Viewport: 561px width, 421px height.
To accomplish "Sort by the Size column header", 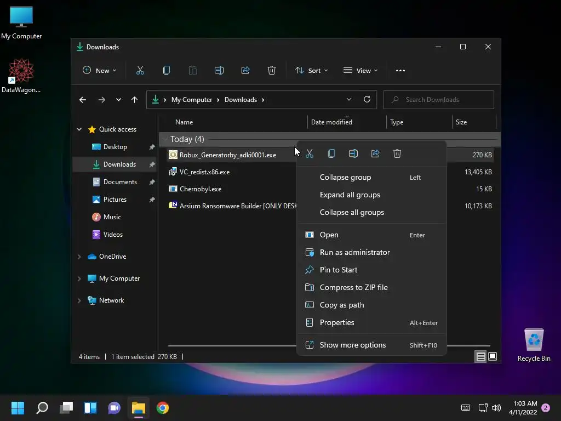I will pos(461,122).
